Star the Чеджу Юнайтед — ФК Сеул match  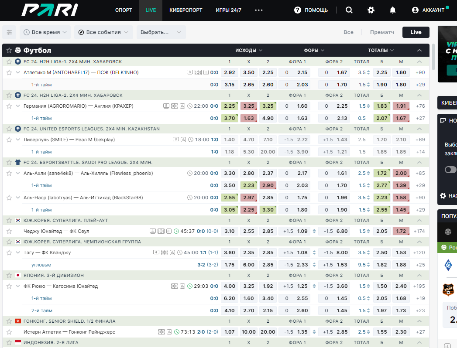(9, 231)
